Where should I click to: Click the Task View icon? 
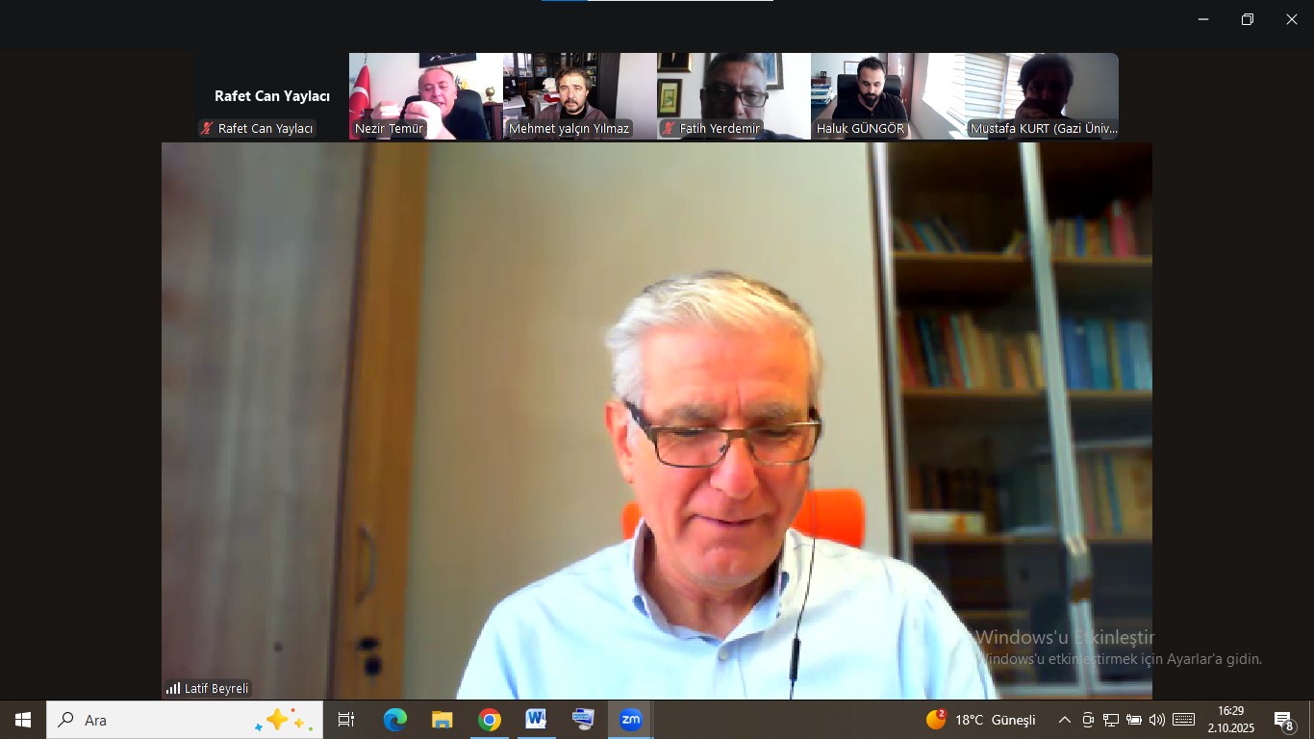pos(346,720)
